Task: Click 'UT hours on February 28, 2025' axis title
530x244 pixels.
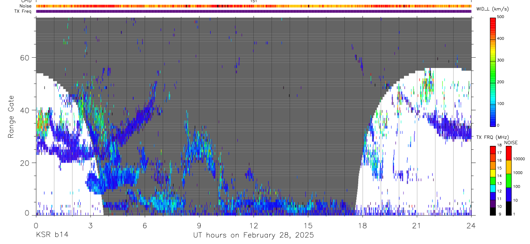Action: (x=254, y=235)
